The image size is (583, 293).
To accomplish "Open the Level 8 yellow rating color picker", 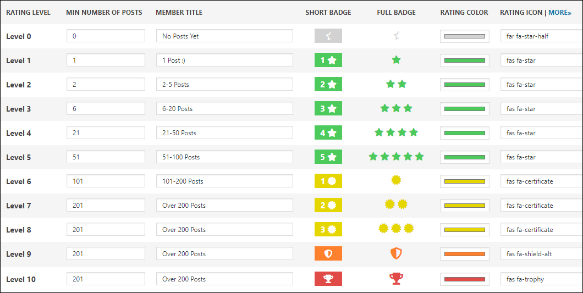I will pos(465,230).
